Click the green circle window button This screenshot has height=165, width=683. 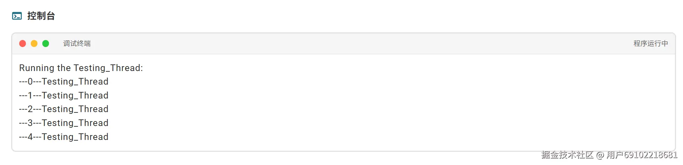46,44
